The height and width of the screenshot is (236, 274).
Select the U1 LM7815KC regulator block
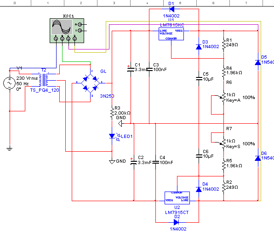pyautogui.click(x=171, y=34)
